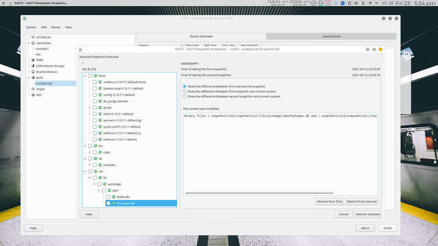Click the Restore from Second button
This screenshot has height=246, width=438.
click(x=362, y=202)
